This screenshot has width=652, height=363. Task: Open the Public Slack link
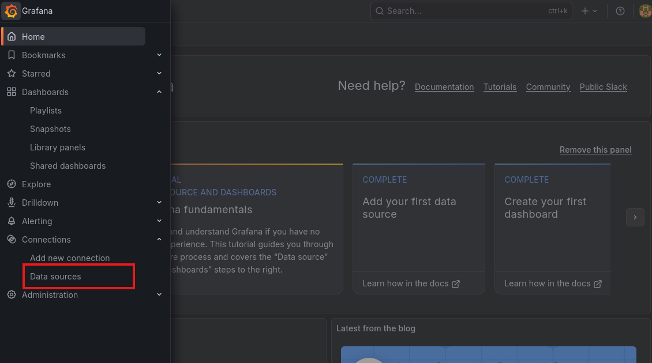(604, 87)
